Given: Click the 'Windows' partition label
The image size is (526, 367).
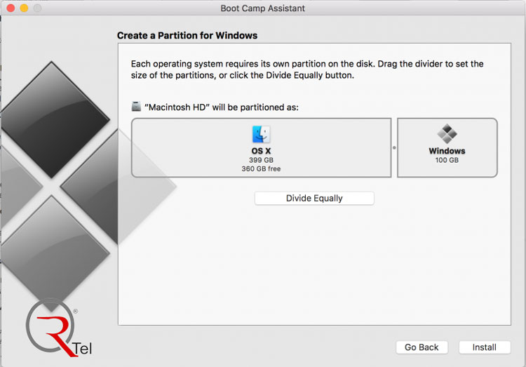Looking at the screenshot, I should (x=447, y=151).
